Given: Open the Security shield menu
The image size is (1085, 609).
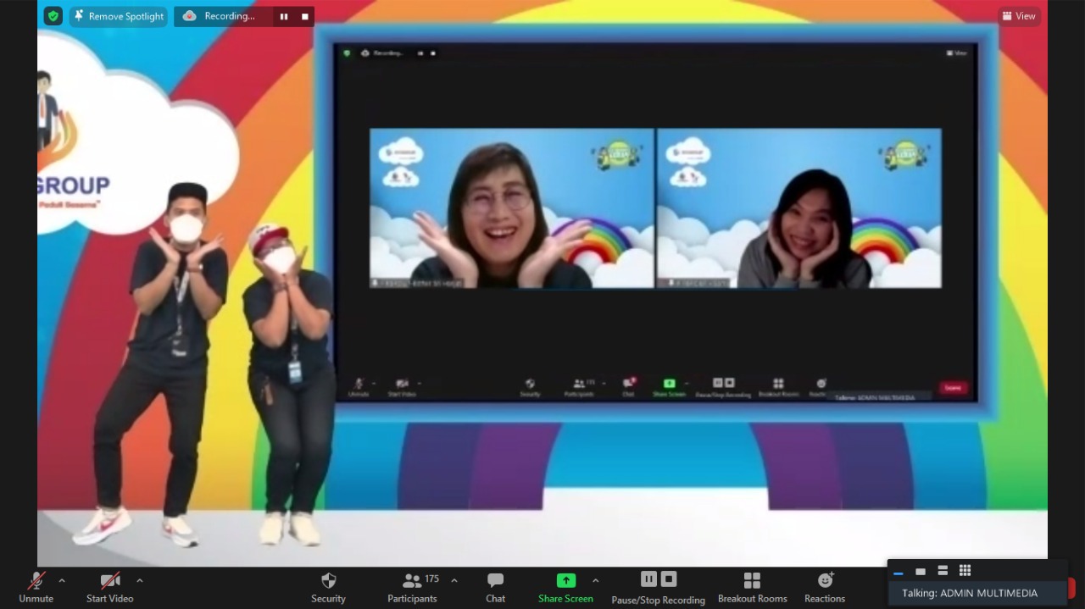Looking at the screenshot, I should pos(328,587).
